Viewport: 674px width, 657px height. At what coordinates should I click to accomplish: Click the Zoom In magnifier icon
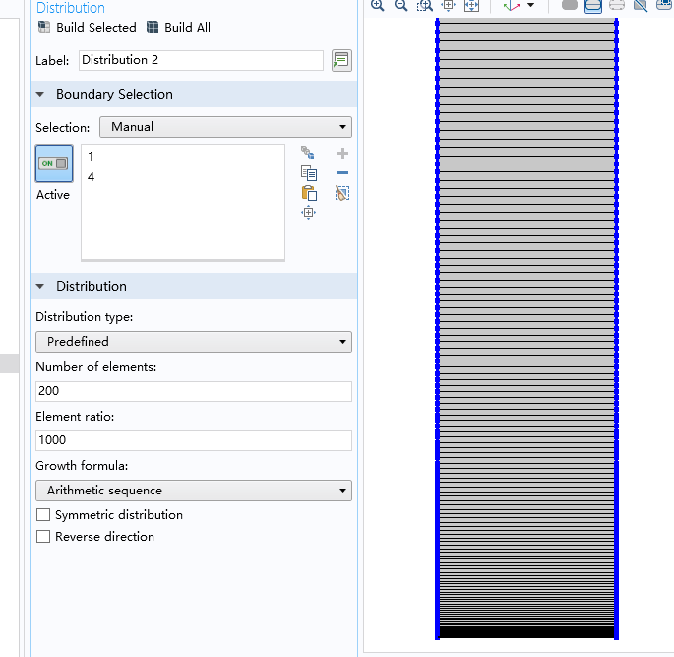[378, 5]
